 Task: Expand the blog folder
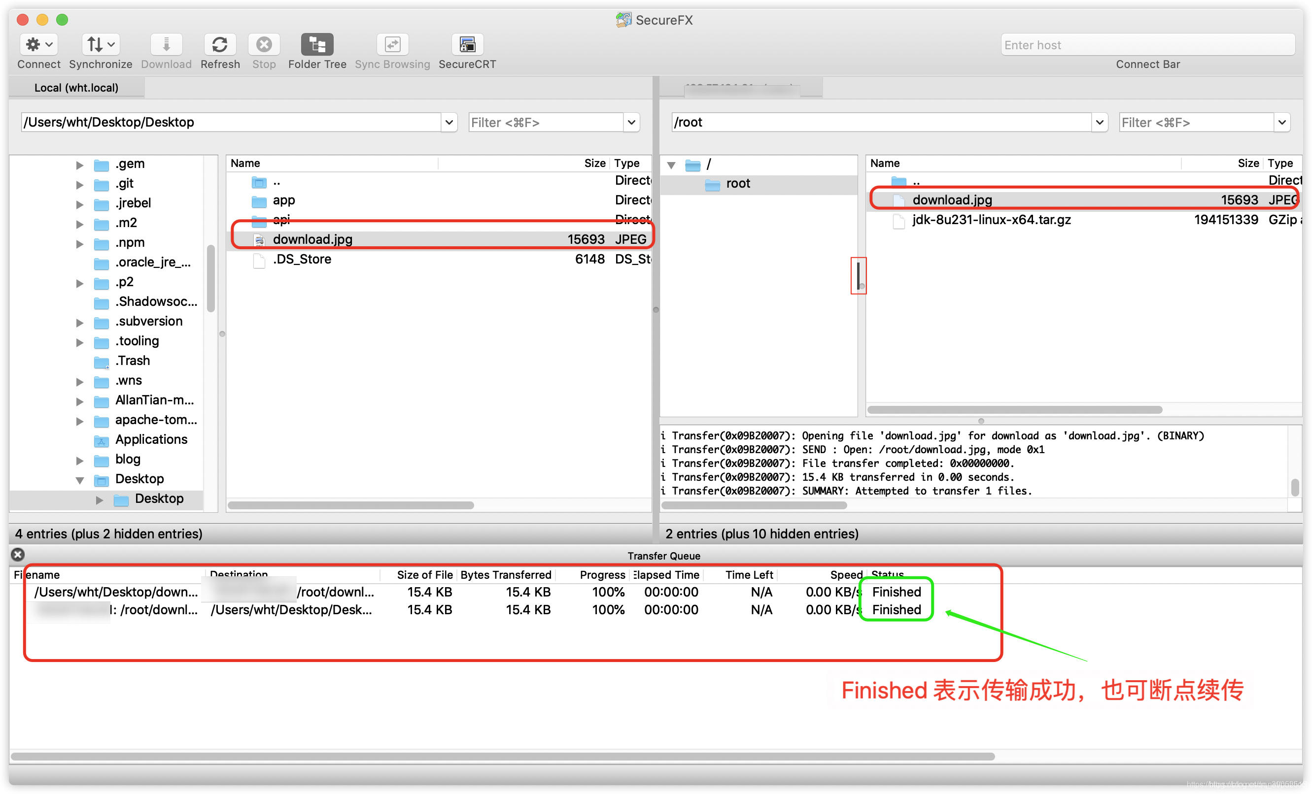pos(79,461)
